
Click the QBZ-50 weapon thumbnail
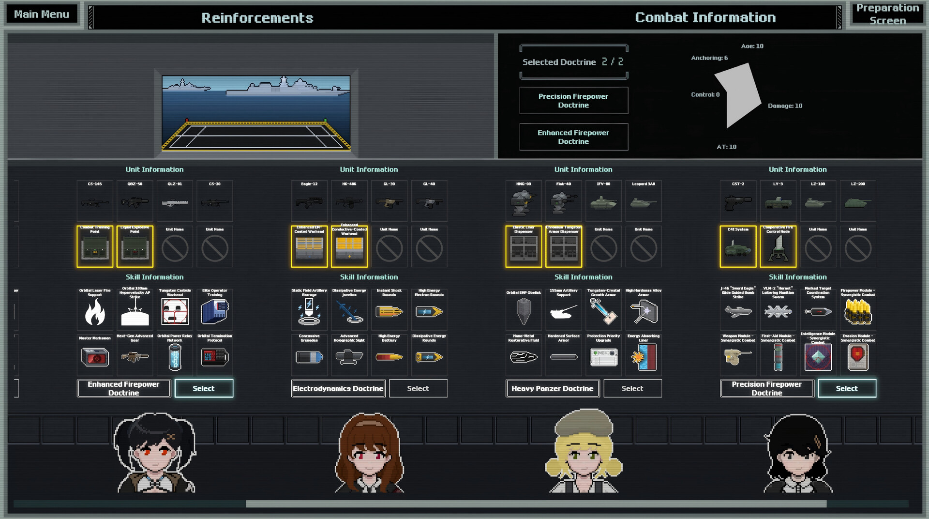pos(135,201)
